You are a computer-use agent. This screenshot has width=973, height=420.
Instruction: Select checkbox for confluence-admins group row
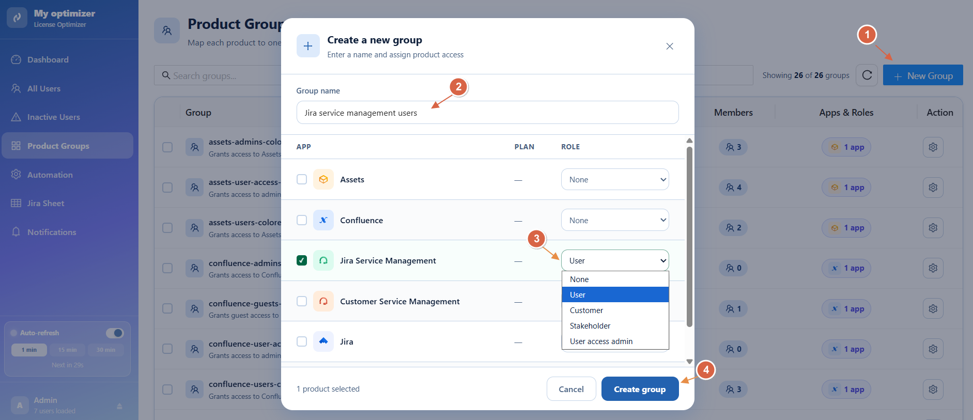pos(167,268)
